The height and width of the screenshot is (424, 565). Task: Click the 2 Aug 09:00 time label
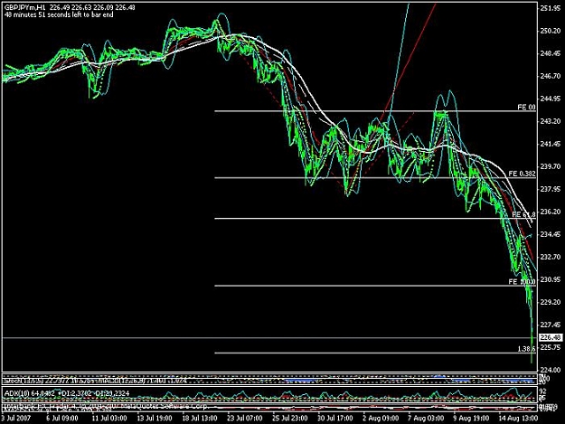tap(381, 419)
